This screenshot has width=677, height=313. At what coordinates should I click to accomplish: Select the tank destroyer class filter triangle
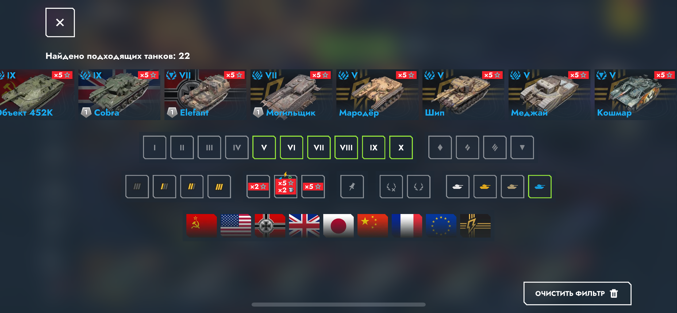tap(522, 147)
